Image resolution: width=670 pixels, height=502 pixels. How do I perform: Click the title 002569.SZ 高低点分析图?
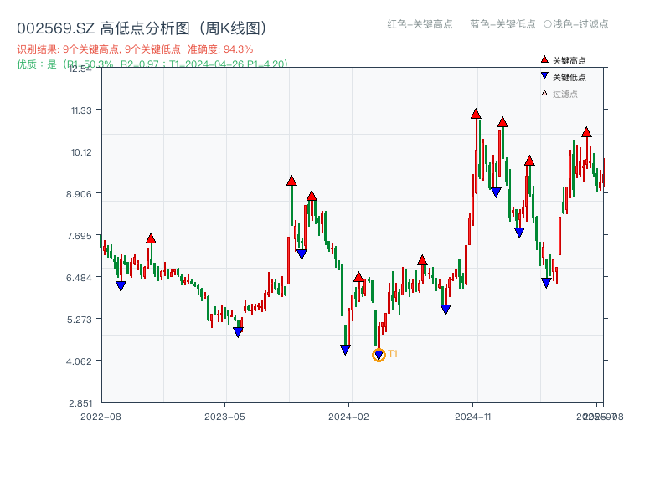coord(142,28)
